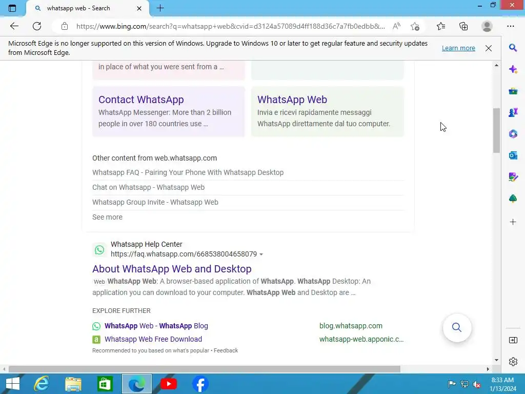Viewport: 525px width, 394px height.
Task: Open sidebar Search icon
Action: click(513, 48)
